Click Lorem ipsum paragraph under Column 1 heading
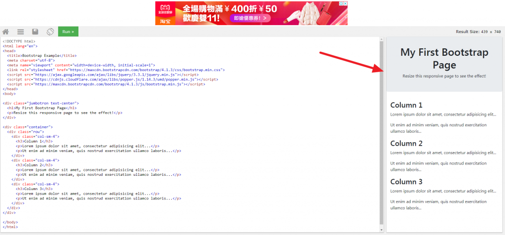 coord(443,115)
